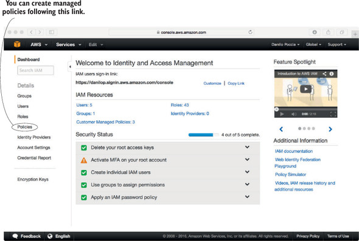Open the AWS dropdown menu

pyautogui.click(x=39, y=44)
